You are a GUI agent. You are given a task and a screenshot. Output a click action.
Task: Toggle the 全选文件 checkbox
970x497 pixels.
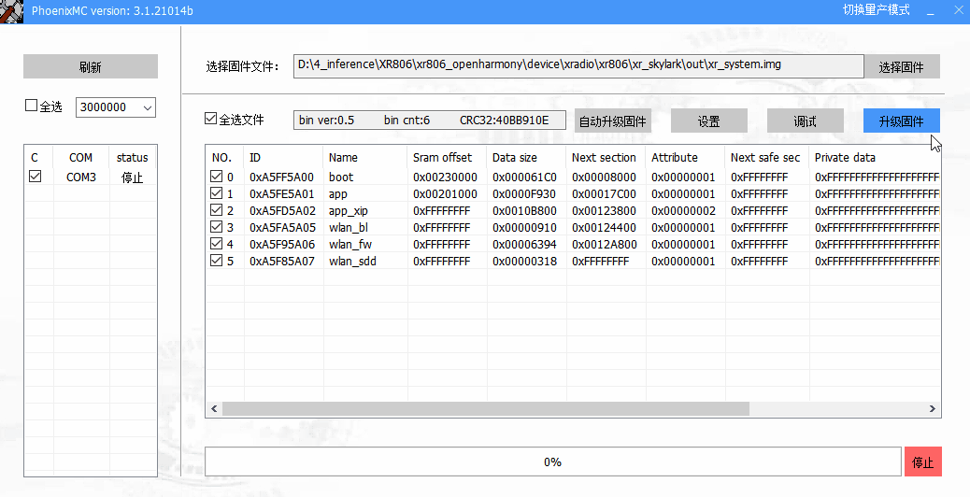click(x=210, y=119)
